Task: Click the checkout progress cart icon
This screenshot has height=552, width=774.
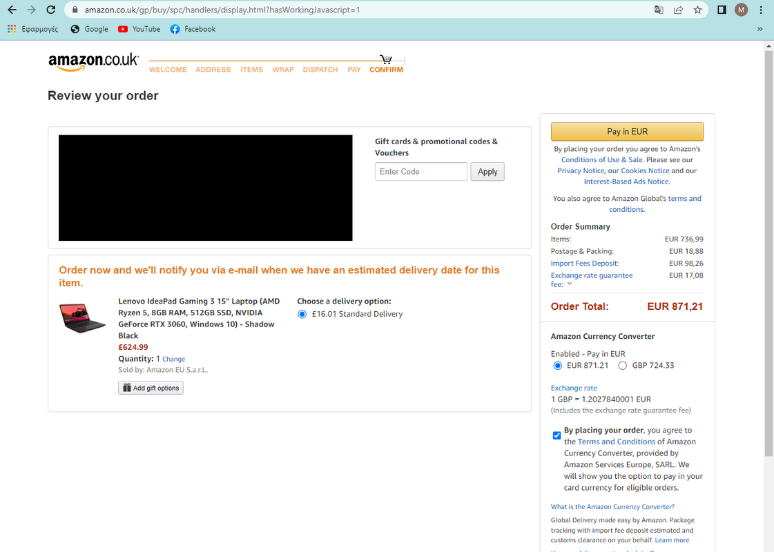Action: tap(386, 59)
